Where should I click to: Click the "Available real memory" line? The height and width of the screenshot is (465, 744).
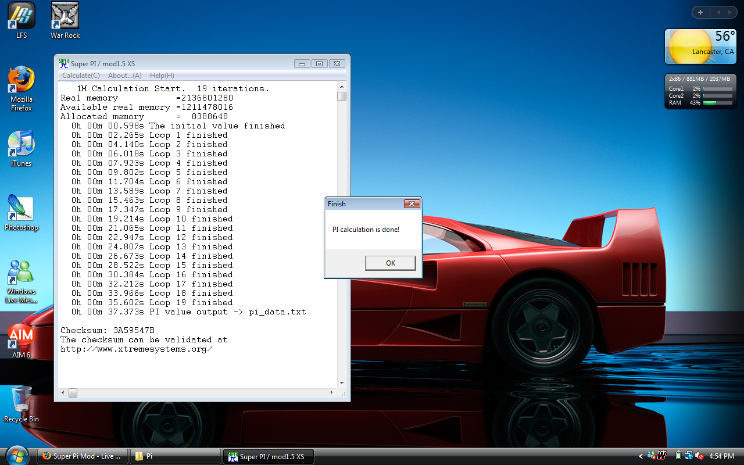pos(146,107)
